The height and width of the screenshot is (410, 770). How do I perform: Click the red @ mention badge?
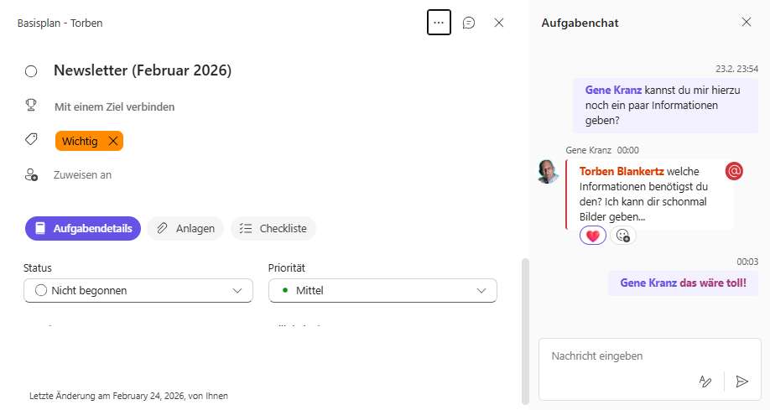(734, 171)
